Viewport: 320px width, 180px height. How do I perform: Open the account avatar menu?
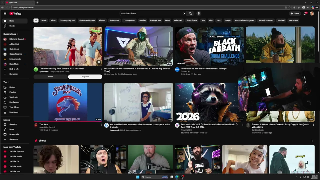(312, 13)
